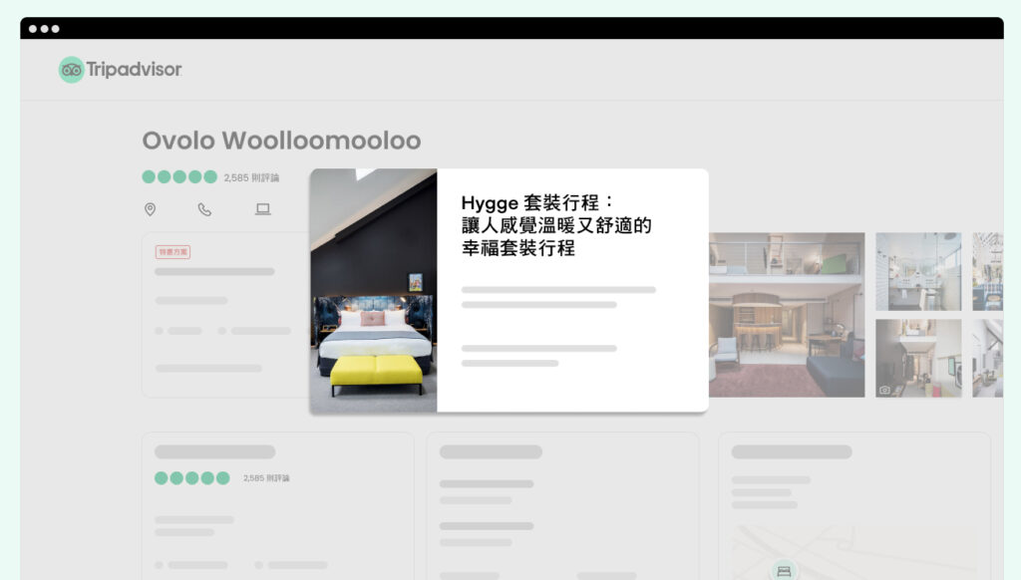Click the location pin icon
The height and width of the screenshot is (580, 1021).
(x=150, y=209)
